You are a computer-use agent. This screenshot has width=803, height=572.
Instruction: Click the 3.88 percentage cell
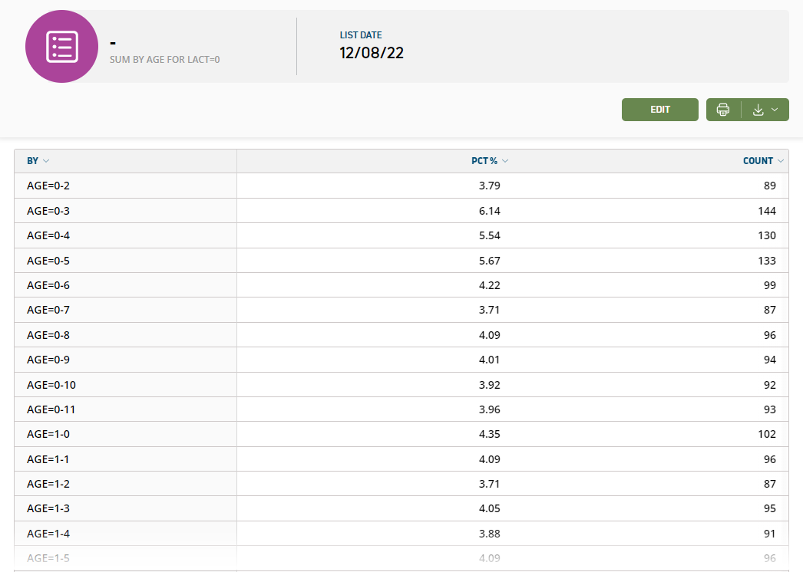coord(489,534)
